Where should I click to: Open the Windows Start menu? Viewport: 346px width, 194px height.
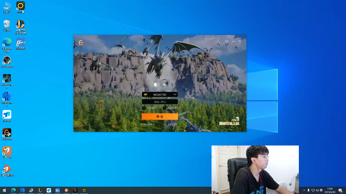4,190
